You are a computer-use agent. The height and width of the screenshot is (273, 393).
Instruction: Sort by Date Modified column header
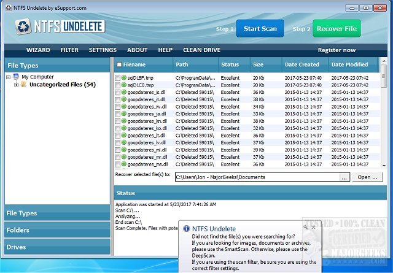pos(352,64)
